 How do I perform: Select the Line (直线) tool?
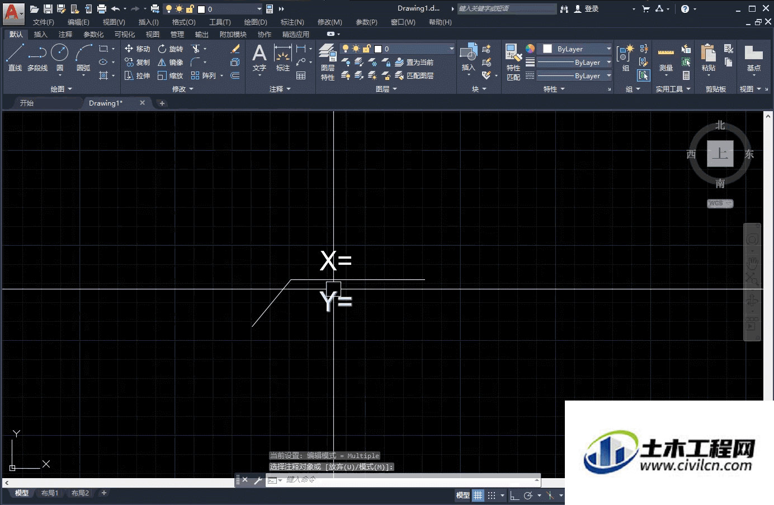coord(15,58)
